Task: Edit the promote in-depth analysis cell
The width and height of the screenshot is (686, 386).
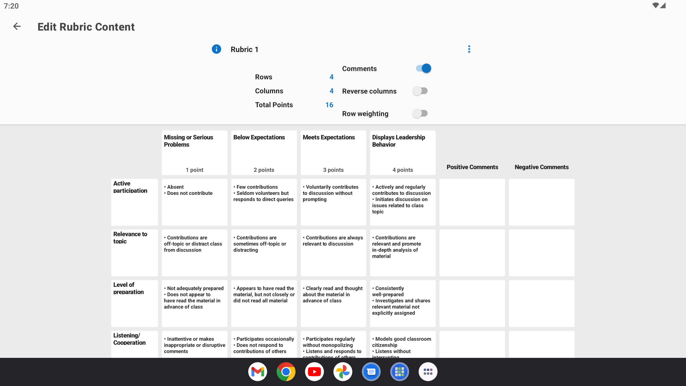Action: 403,253
